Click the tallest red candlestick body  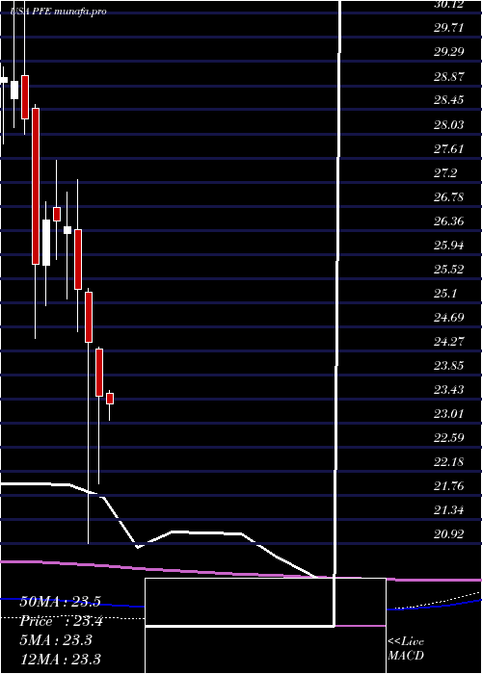[x=36, y=186]
